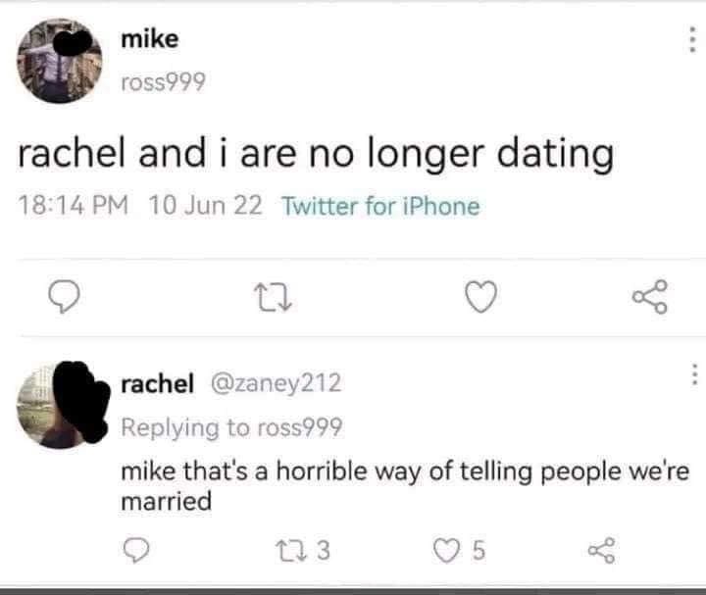Click the 18:14 PM timestamp
The height and width of the screenshot is (595, 706).
coord(76,207)
